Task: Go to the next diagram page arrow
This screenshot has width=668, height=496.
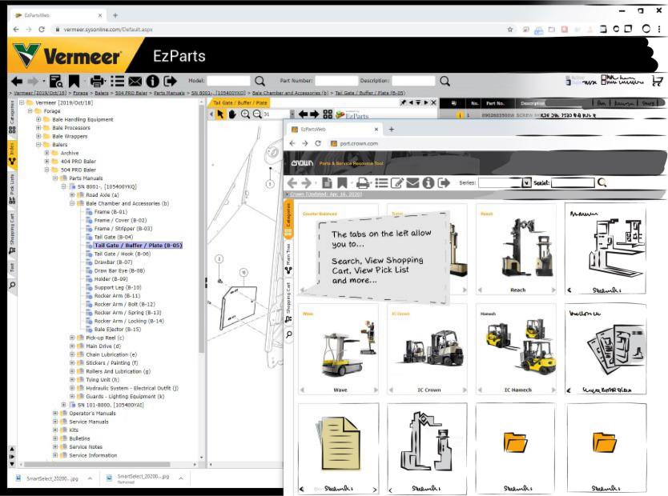Action: click(x=315, y=114)
